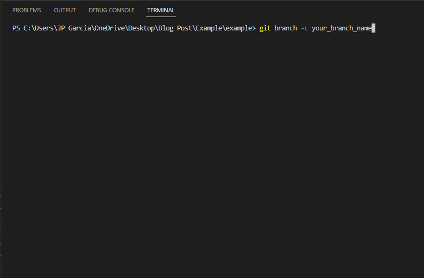Image resolution: width=424 pixels, height=278 pixels.
Task: Click the yellow 'git' command word
Action: click(x=265, y=28)
